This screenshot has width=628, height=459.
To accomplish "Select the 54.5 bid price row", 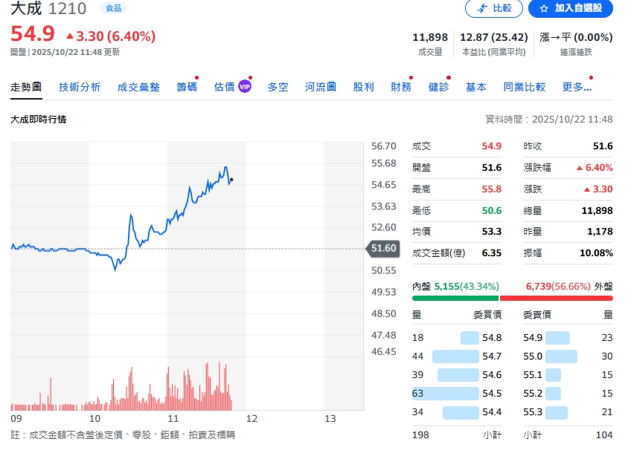I will coord(456,393).
